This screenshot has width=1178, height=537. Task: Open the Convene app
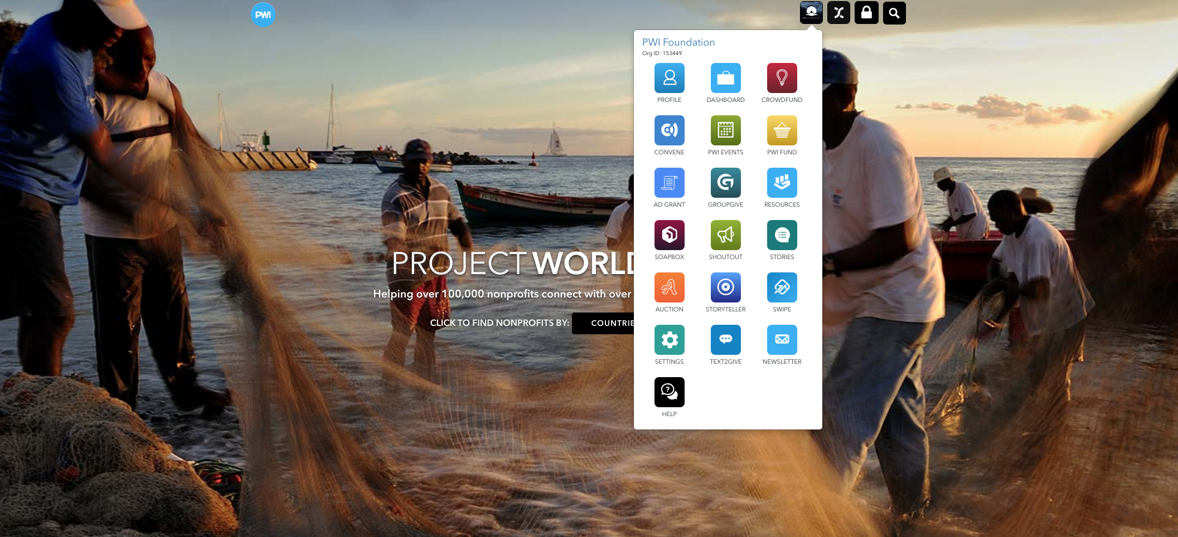669,130
